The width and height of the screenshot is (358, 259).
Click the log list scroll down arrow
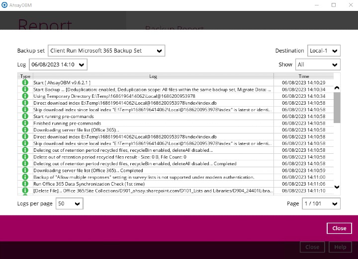click(337, 187)
